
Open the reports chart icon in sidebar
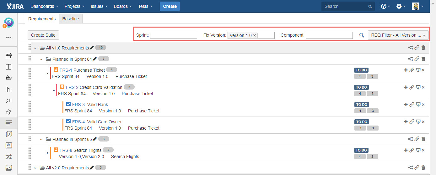(8, 89)
